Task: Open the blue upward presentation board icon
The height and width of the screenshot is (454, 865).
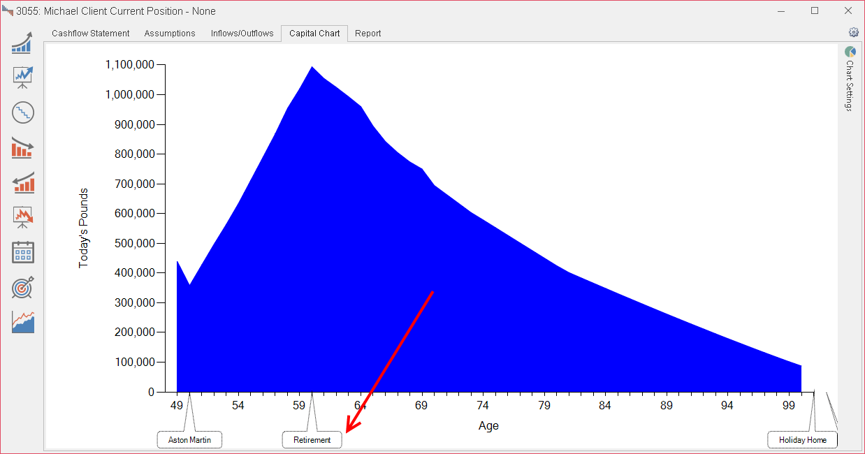Action: coord(22,77)
